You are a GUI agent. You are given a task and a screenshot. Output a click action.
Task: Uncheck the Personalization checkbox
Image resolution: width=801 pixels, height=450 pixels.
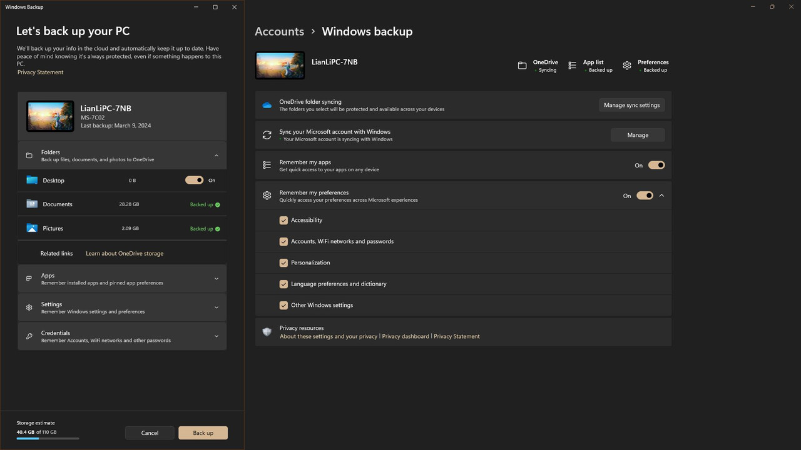(283, 262)
